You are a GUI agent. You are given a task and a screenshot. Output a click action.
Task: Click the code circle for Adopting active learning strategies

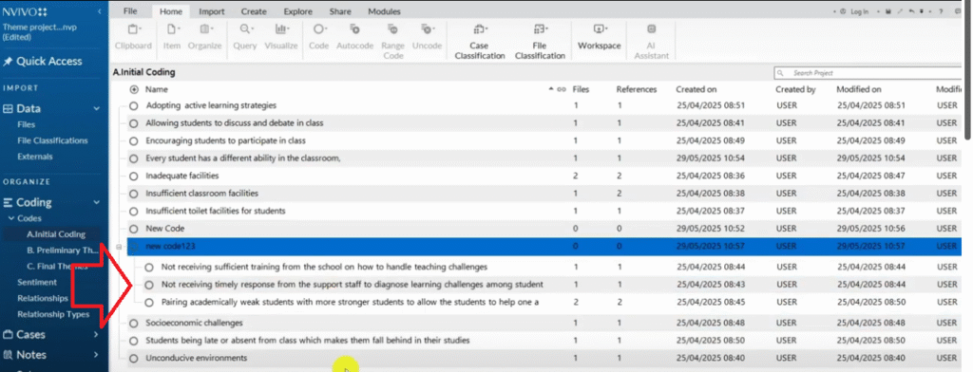click(133, 106)
